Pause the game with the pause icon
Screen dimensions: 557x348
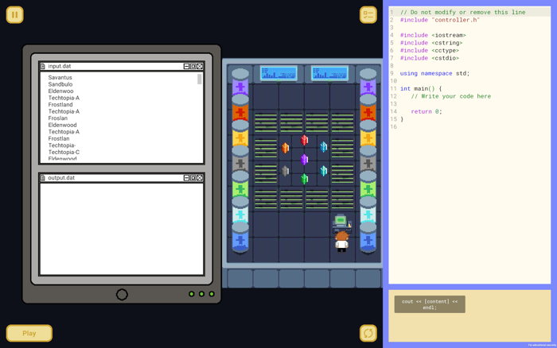14,15
